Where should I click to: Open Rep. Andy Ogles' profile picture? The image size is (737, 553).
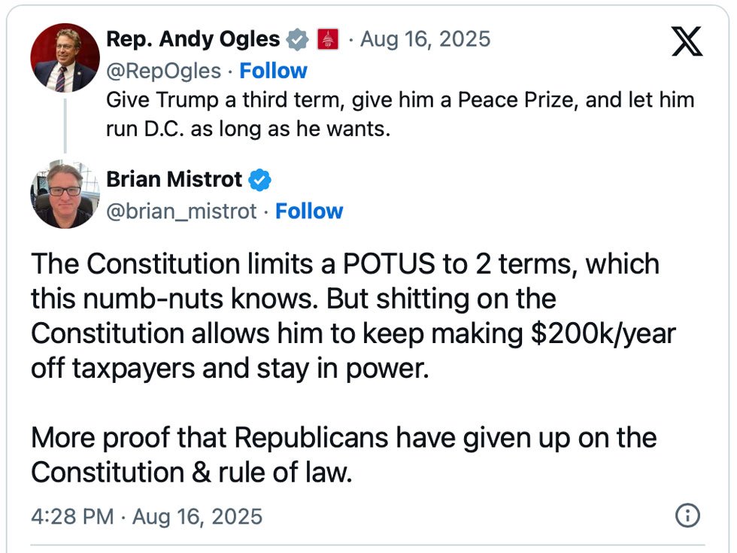[x=65, y=58]
